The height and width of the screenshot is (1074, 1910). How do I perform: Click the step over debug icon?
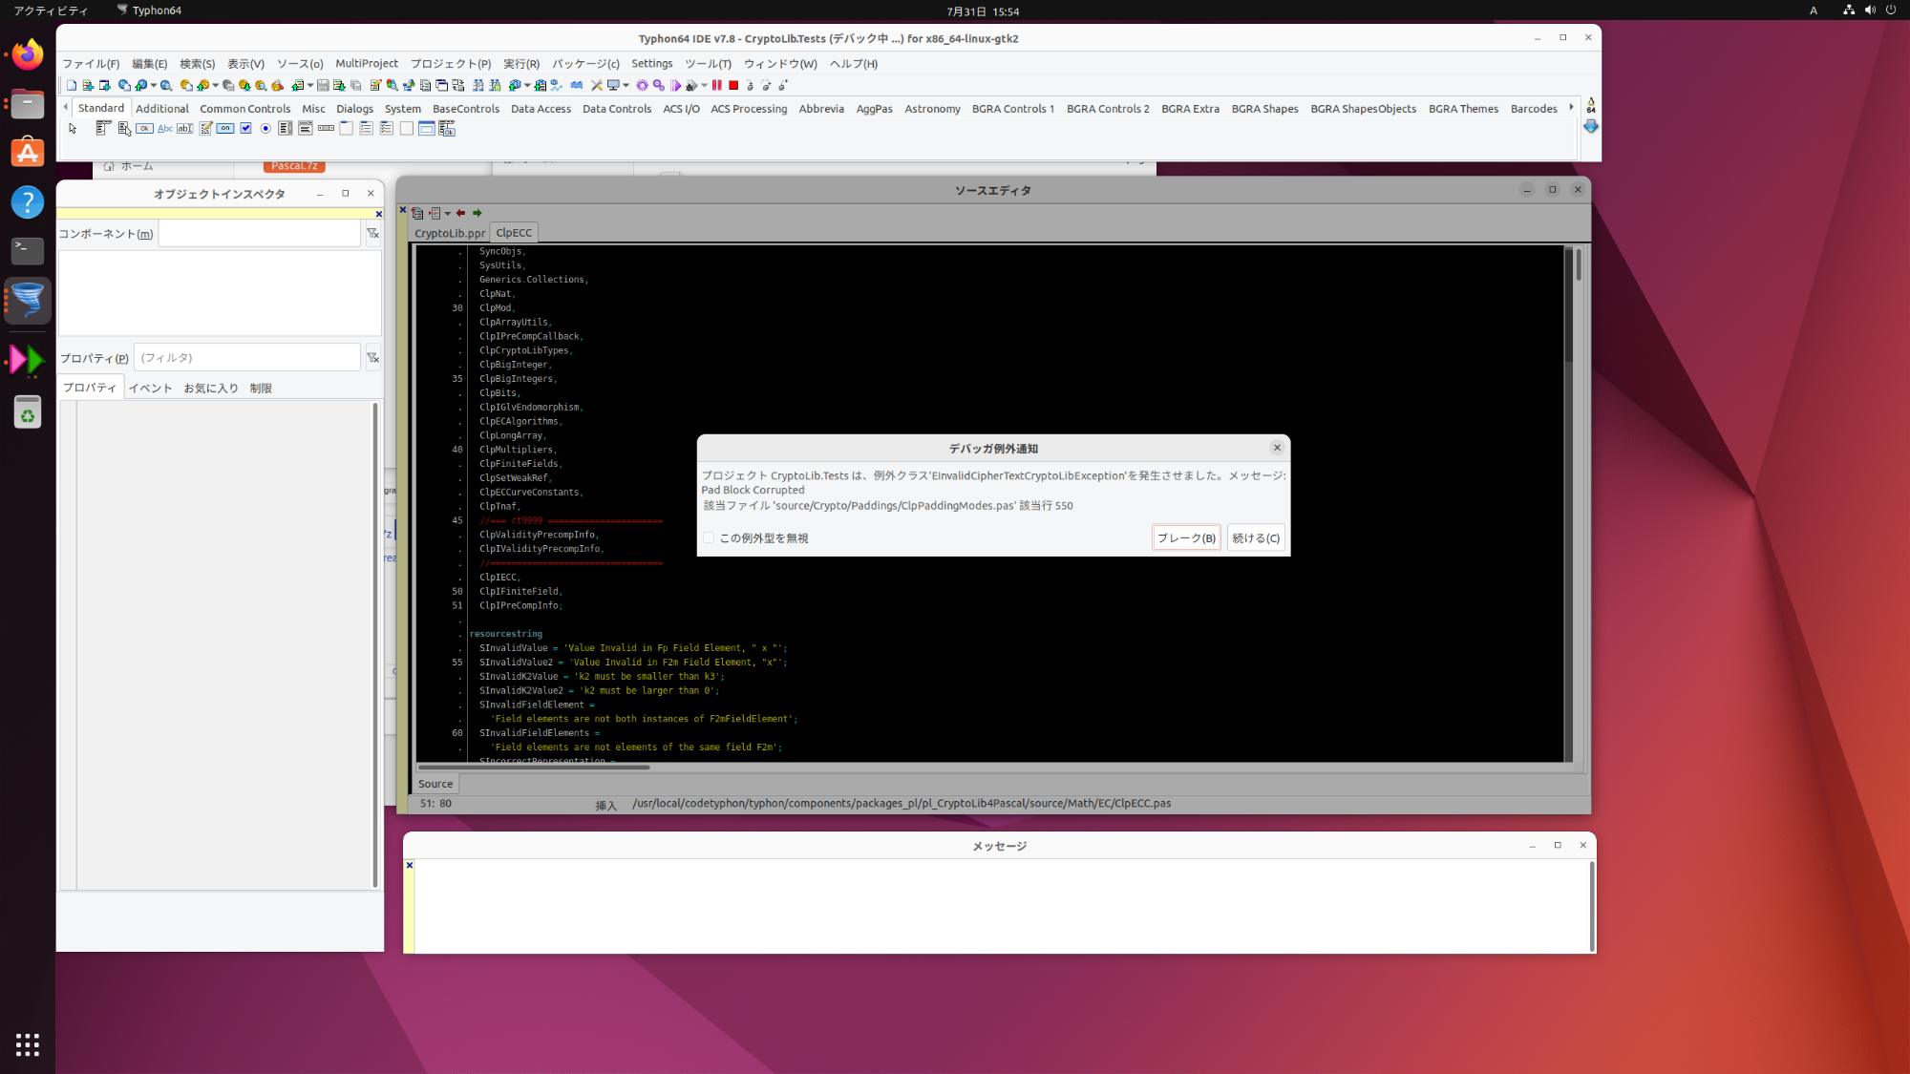767,85
